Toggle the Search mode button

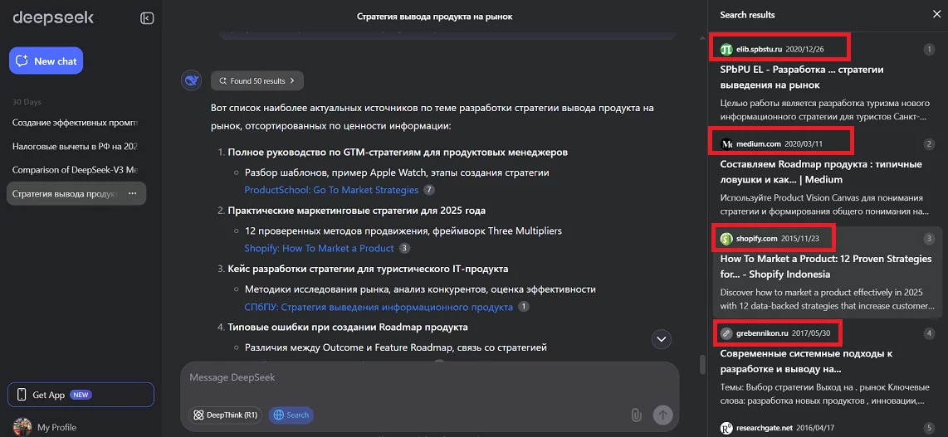click(x=291, y=415)
